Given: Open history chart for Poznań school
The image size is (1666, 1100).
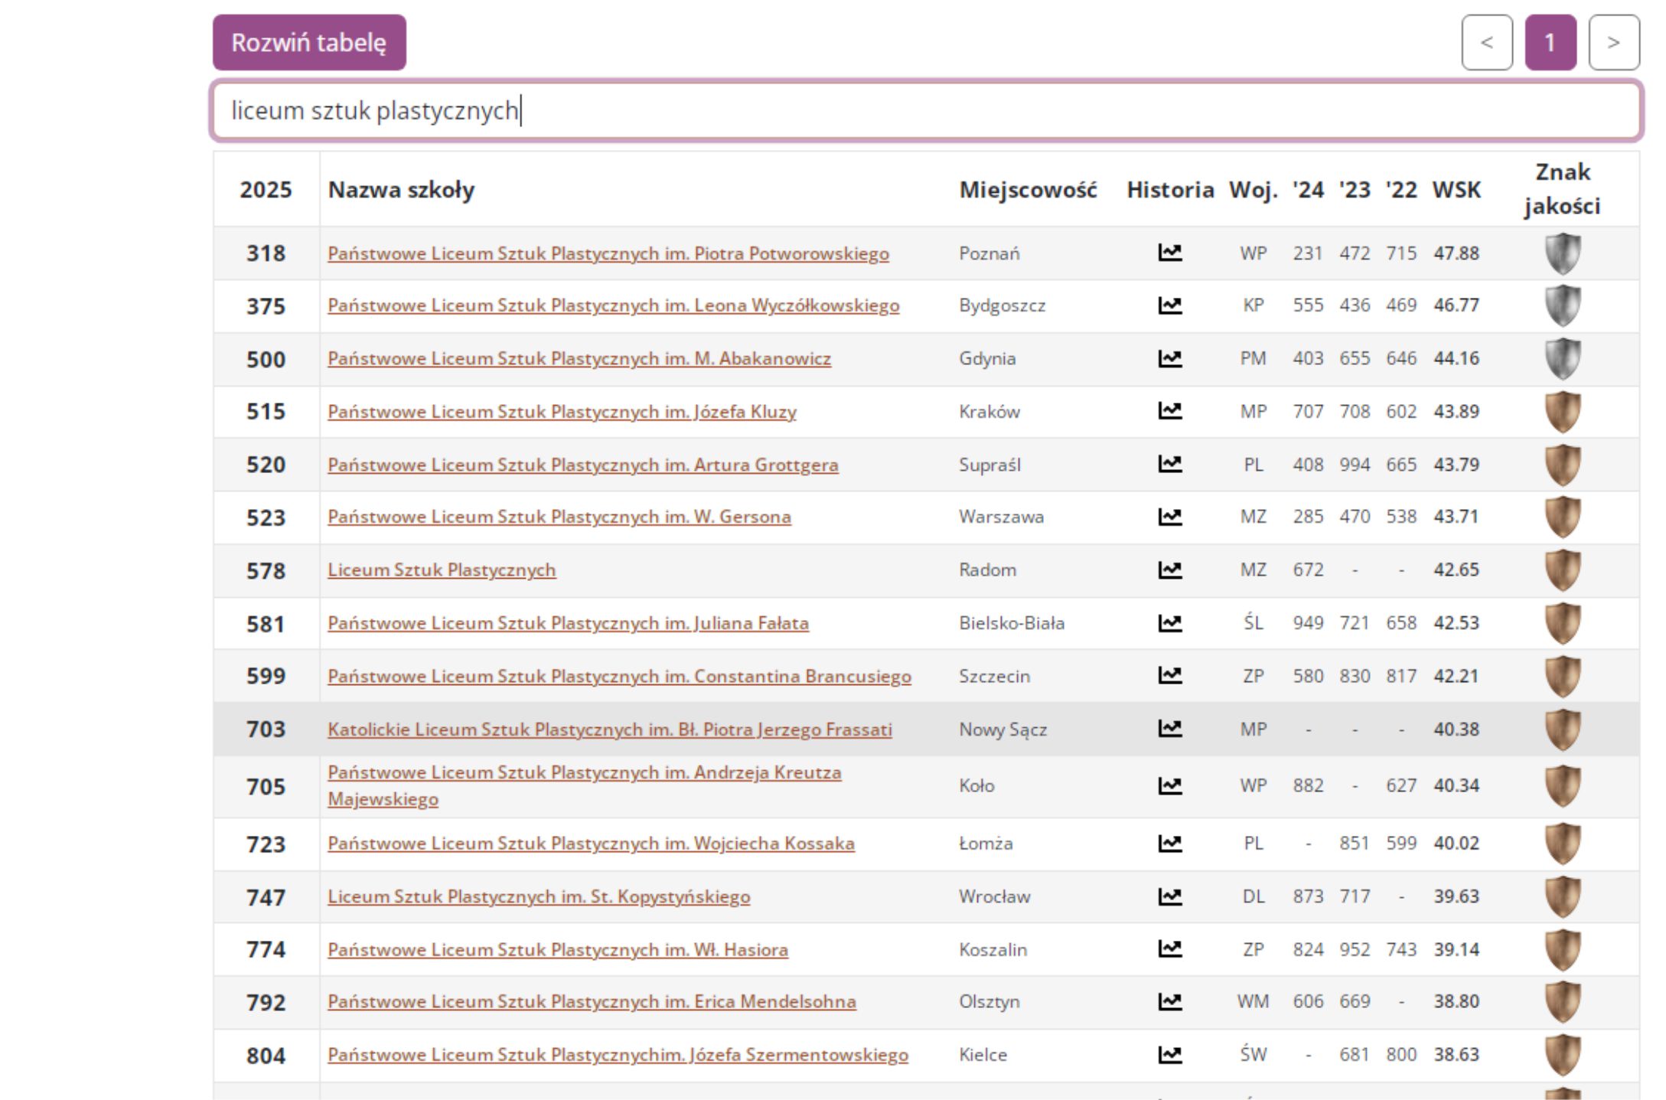Looking at the screenshot, I should 1169,253.
